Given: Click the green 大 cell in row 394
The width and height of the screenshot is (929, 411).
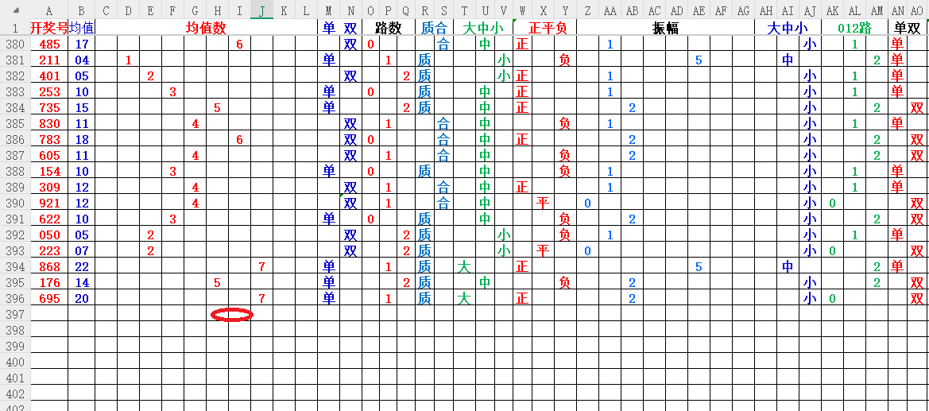Looking at the screenshot, I should [464, 267].
